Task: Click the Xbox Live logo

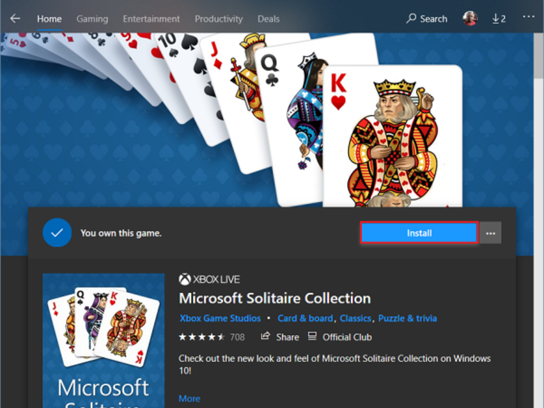Action: tap(209, 279)
